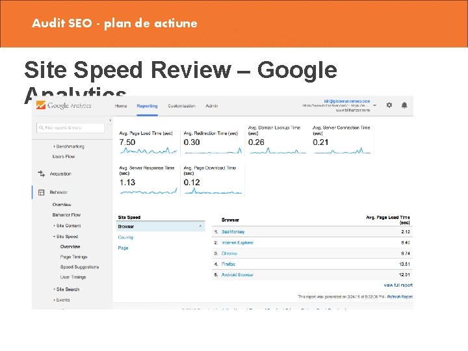Focus the Find reports search field
Screen dimensions: 468x351
coord(70,128)
